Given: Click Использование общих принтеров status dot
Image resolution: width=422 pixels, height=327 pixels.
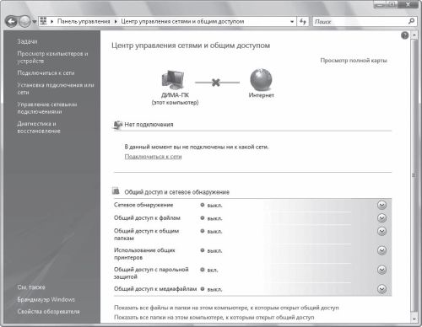Looking at the screenshot, I should [x=203, y=250].
